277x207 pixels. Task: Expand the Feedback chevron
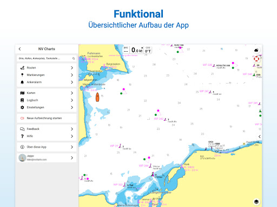click(72, 129)
